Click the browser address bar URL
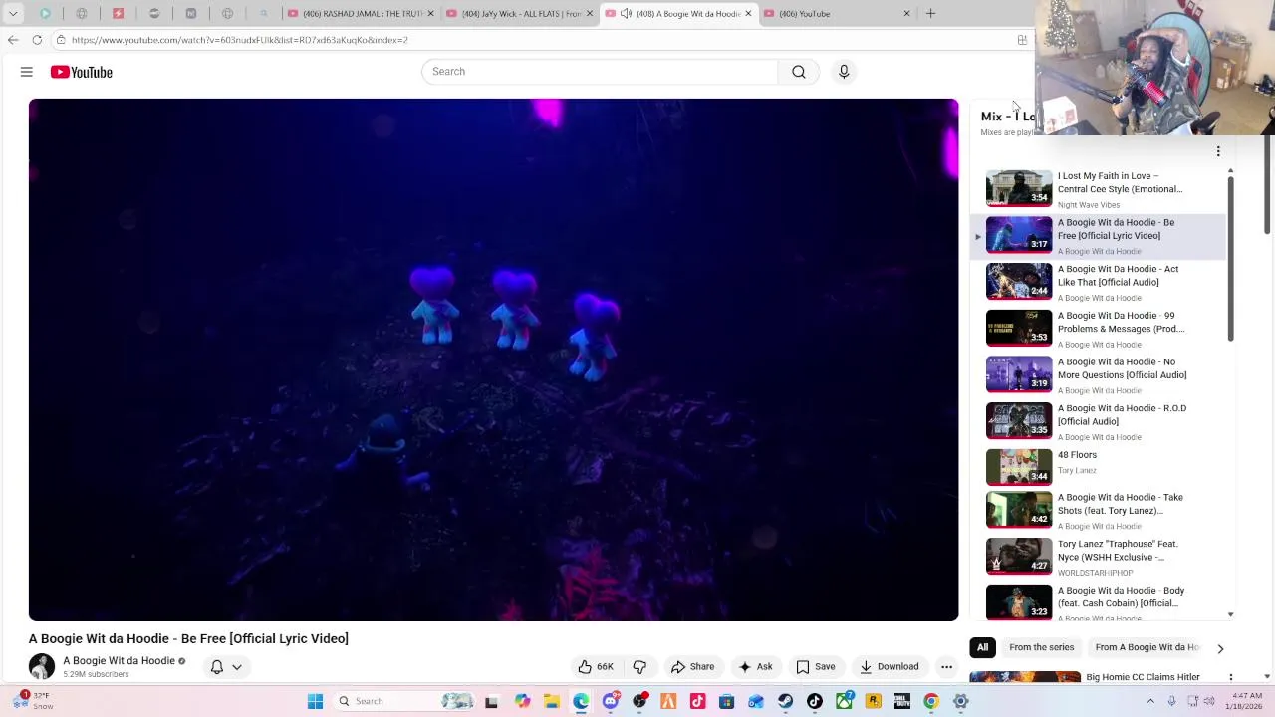1275x717 pixels. point(239,40)
